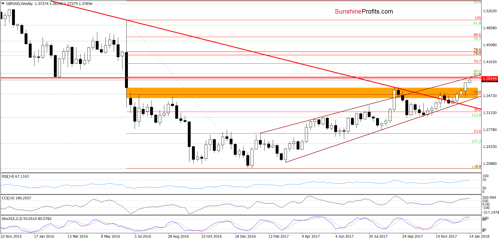Click the 1.52030 price axis label
The height and width of the screenshot is (240, 499).
point(490,11)
